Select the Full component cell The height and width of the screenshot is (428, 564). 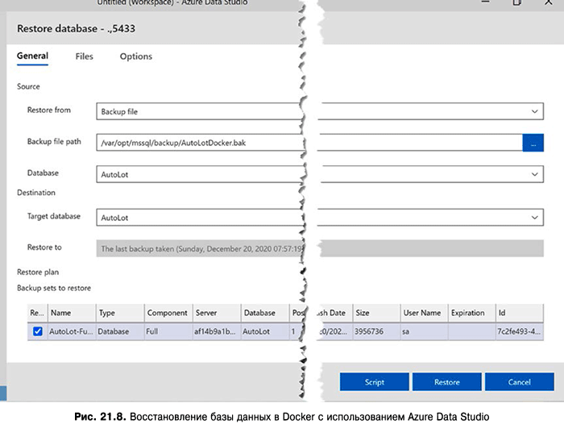coord(168,331)
